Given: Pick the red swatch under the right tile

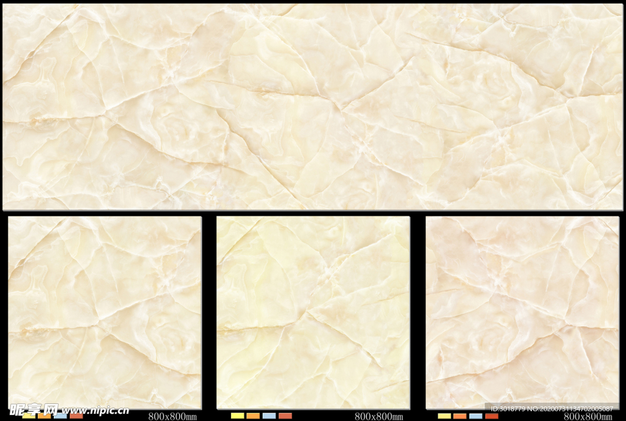Looking at the screenshot, I should point(492,416).
